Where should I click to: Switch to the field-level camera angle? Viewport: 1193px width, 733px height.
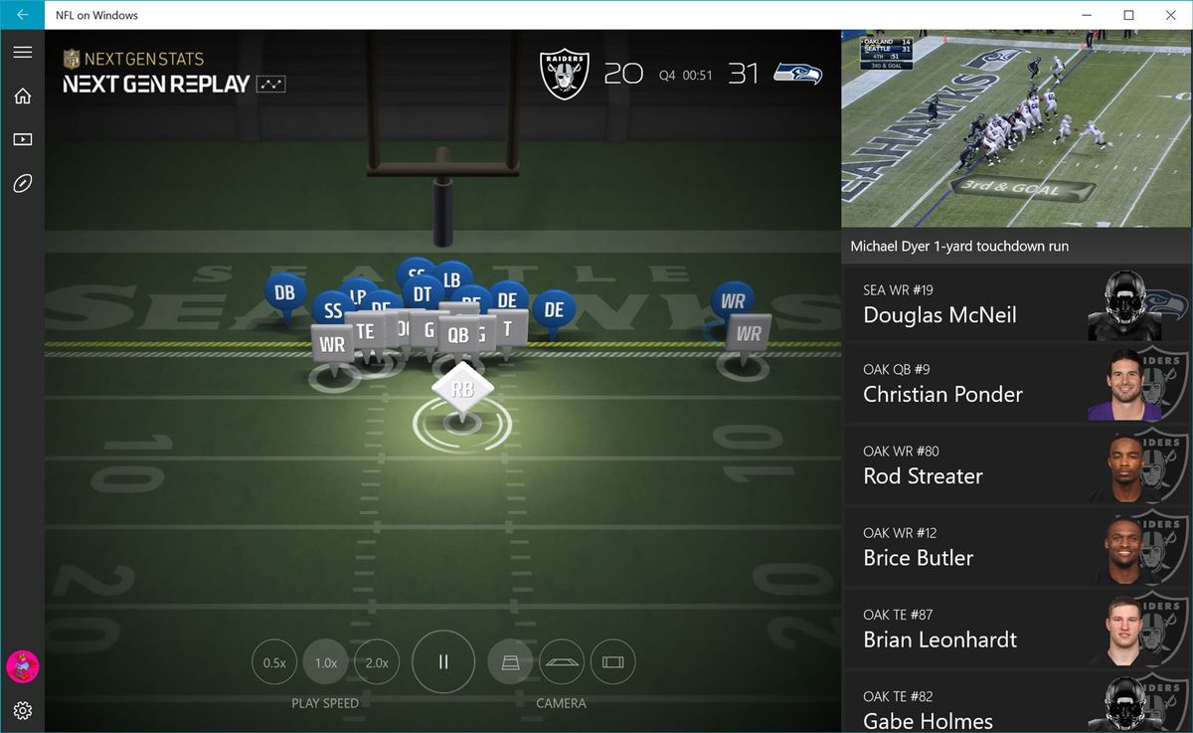tap(562, 661)
